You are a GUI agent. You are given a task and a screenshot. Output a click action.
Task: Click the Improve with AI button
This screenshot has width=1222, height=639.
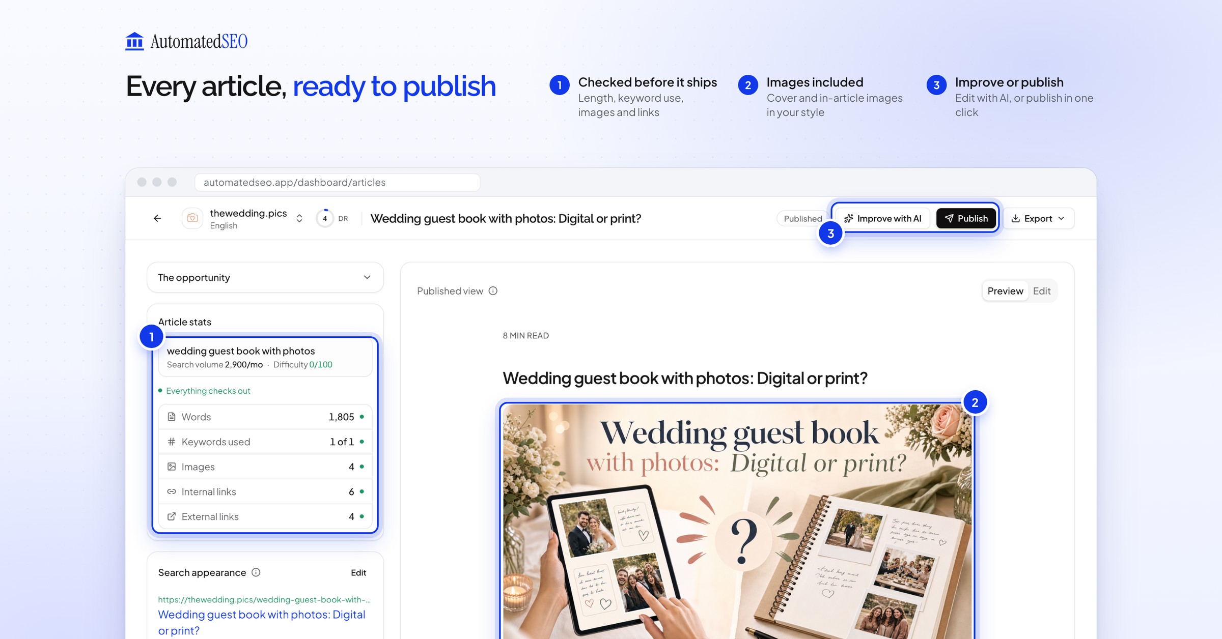point(883,218)
